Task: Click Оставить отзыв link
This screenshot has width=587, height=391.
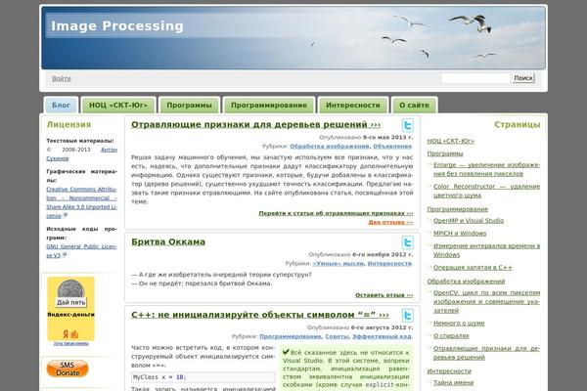Action: (384, 295)
